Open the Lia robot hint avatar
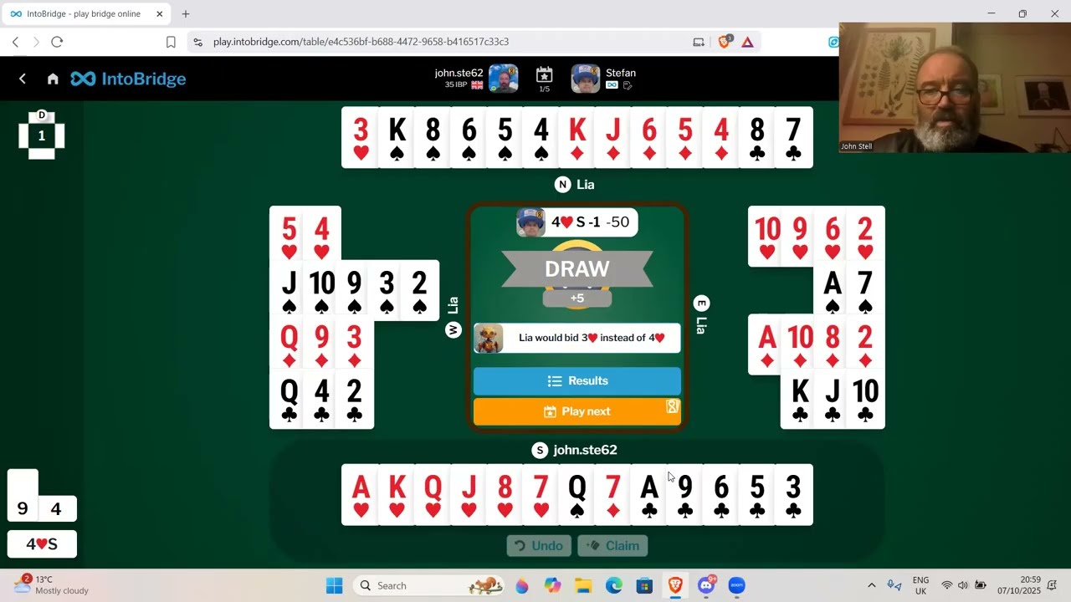The image size is (1071, 602). tap(489, 338)
